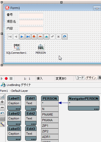Click the Refresh navigator button
Screen dimensions: 101x142
(x=65, y=37)
